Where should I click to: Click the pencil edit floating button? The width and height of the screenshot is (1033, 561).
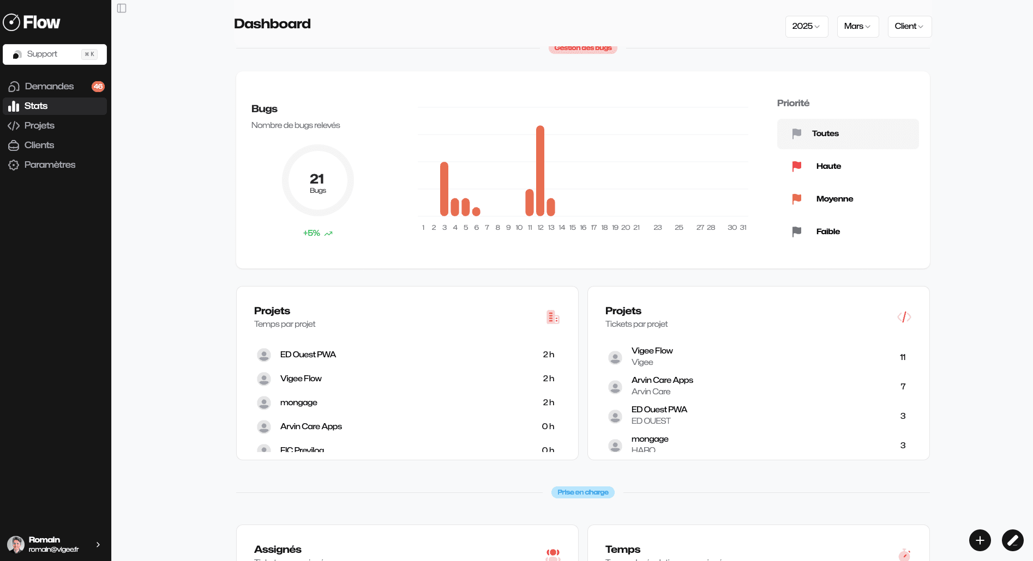[x=1013, y=540]
